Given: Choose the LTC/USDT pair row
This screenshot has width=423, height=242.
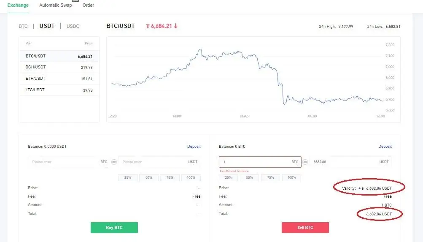Looking at the screenshot, I should click(59, 90).
